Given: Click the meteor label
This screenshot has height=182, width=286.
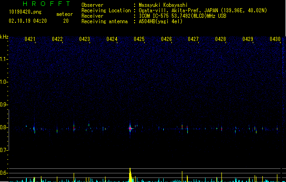Looking at the screenshot, I should coord(65,14).
